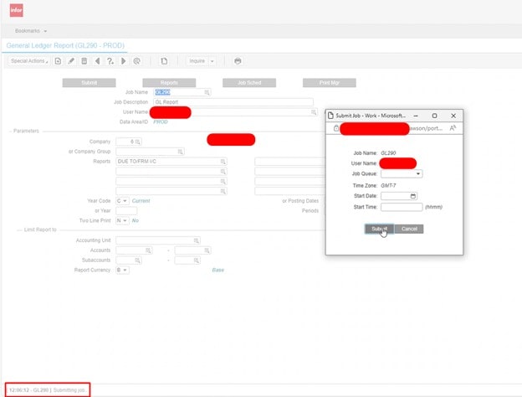Screen dimensions: 522x397
Task: Open the Start Date calendar icon
Action: (x=413, y=196)
